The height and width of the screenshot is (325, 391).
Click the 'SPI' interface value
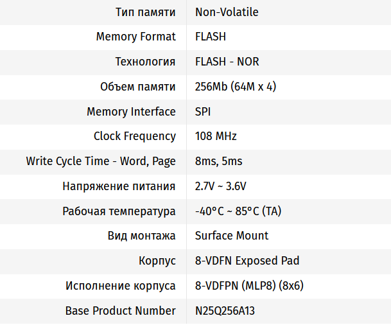(203, 112)
